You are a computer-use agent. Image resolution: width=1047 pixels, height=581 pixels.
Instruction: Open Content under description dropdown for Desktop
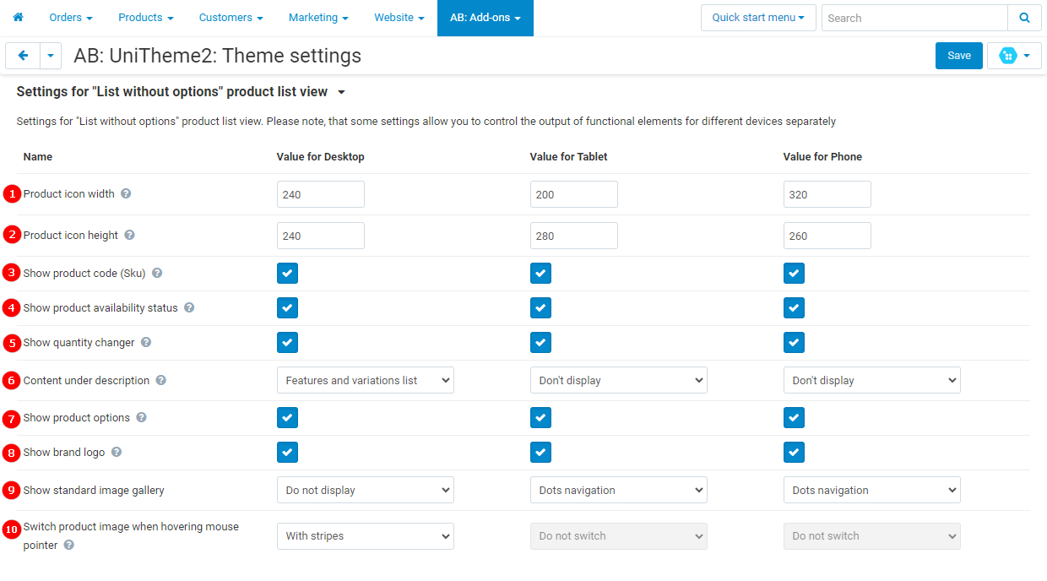point(365,380)
